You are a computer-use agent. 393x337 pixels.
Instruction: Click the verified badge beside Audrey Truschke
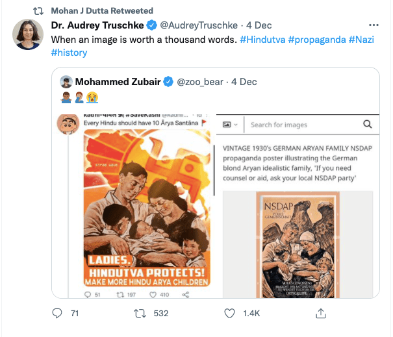[151, 26]
